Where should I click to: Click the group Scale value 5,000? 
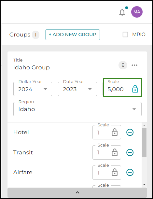click(116, 89)
